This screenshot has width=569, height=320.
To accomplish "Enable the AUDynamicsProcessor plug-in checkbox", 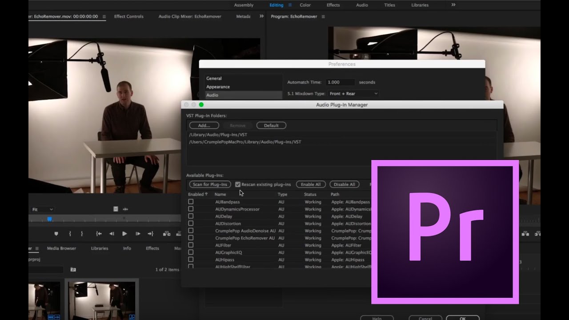I will [x=191, y=209].
